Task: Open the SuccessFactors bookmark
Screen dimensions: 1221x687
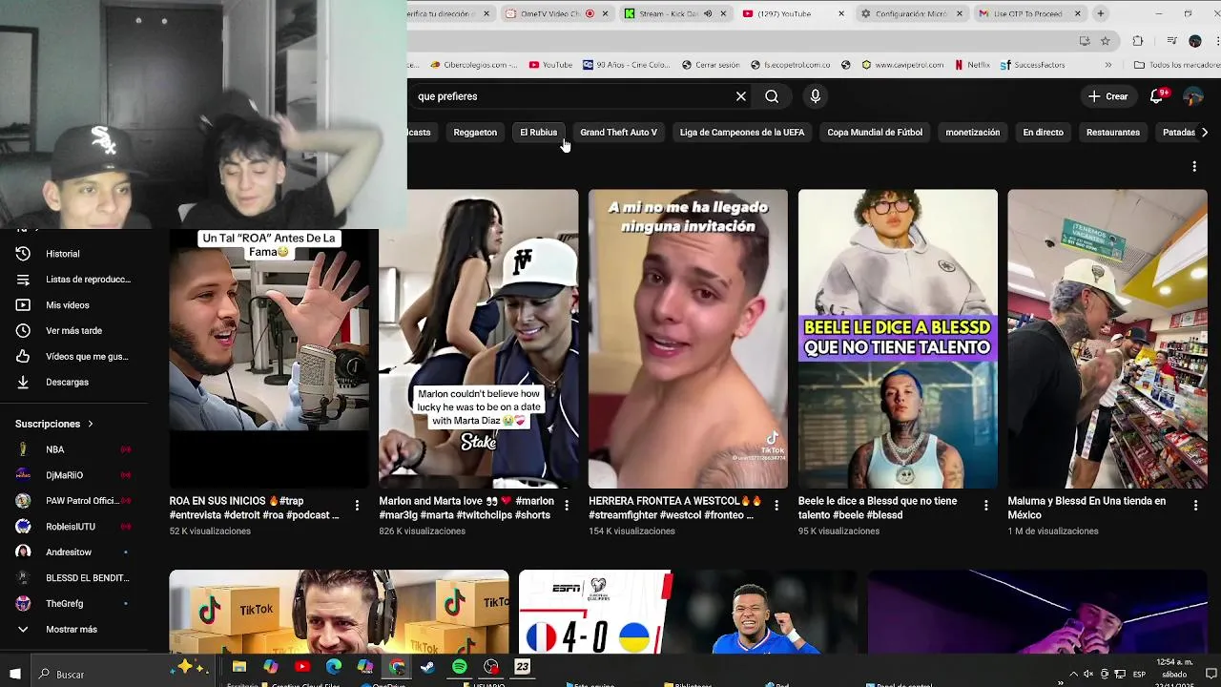Action: (x=1032, y=65)
